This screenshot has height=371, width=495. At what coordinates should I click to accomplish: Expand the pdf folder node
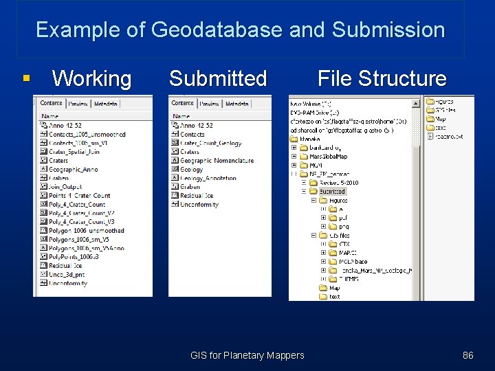[323, 218]
